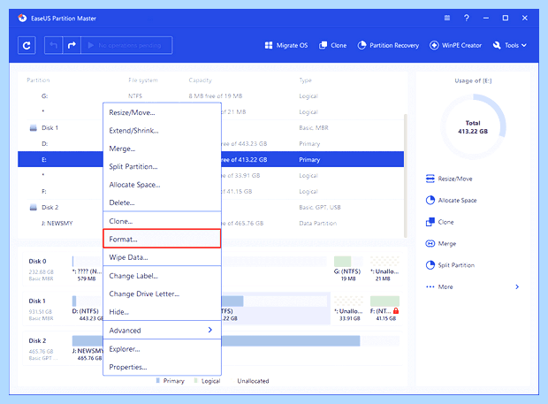Click the Disk 2 drive icon in list
The height and width of the screenshot is (404, 548).
click(x=34, y=207)
